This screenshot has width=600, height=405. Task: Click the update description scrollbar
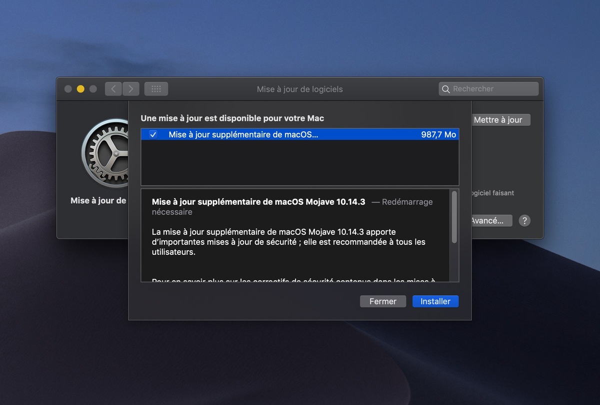[x=454, y=217]
